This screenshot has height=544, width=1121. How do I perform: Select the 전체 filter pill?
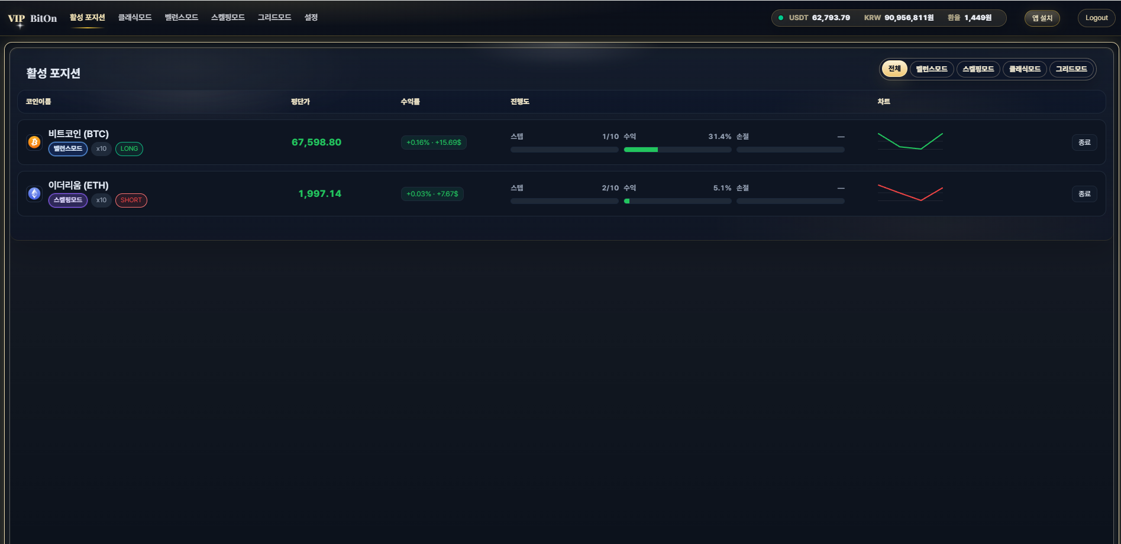(x=894, y=69)
